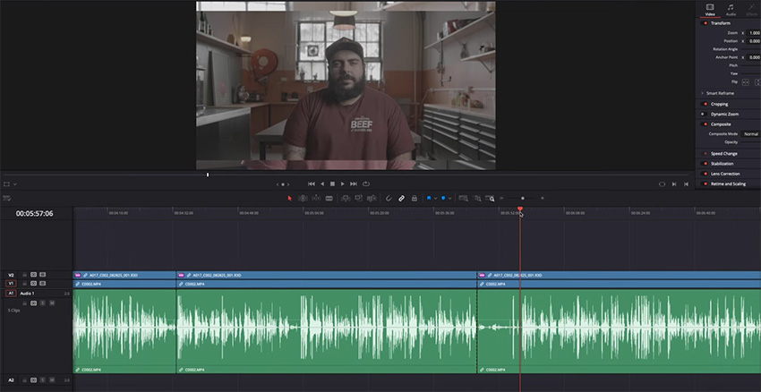Toggle the Stabilization enable dot
The width and height of the screenshot is (761, 392).
(705, 164)
